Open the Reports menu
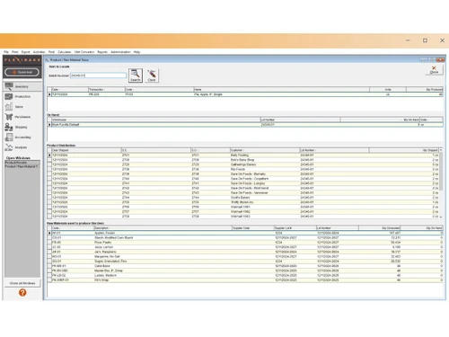Viewport: 449px width, 337px height. pos(102,52)
